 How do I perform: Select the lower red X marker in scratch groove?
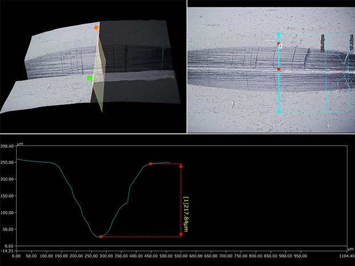[x=279, y=69]
